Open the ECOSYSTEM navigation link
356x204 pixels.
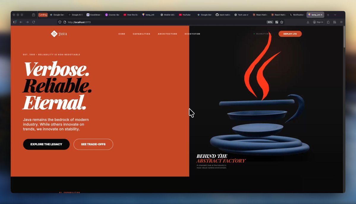click(x=192, y=34)
